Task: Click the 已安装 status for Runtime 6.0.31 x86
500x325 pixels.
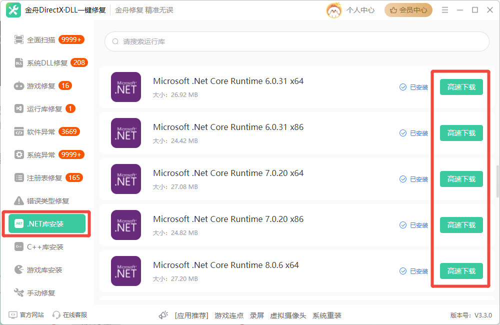Action: tap(419, 133)
